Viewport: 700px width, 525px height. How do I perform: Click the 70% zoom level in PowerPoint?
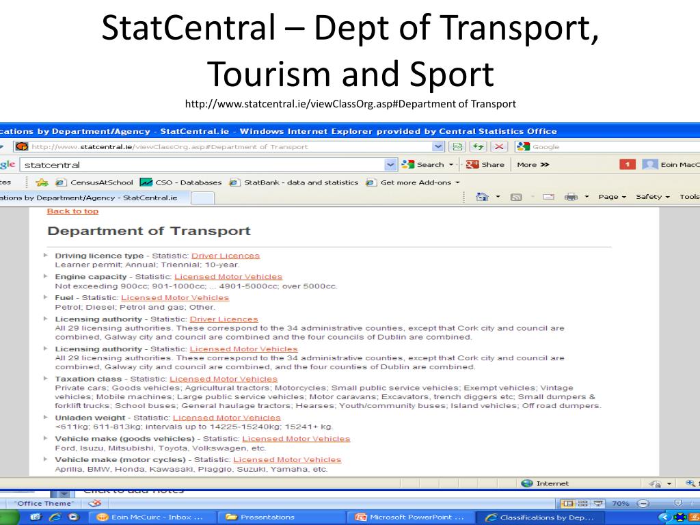point(621,504)
